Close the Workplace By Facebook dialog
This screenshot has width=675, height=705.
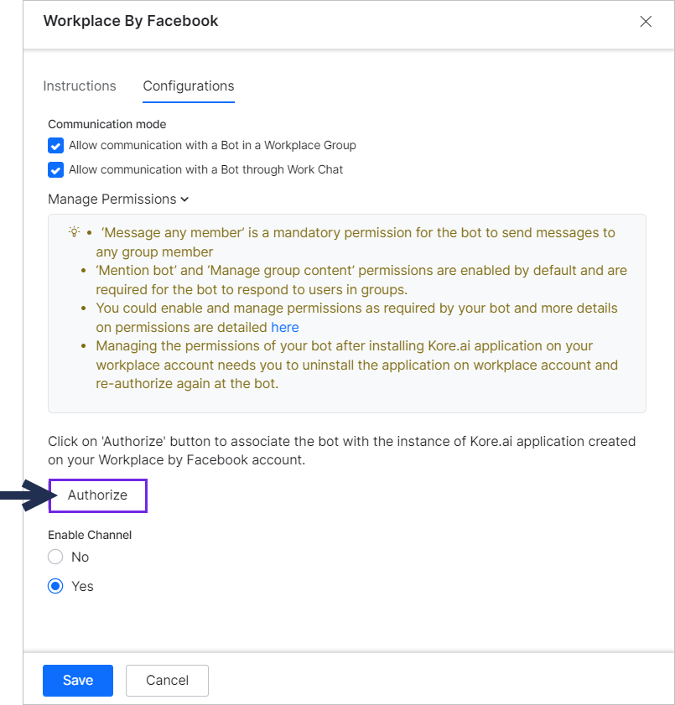tap(646, 21)
